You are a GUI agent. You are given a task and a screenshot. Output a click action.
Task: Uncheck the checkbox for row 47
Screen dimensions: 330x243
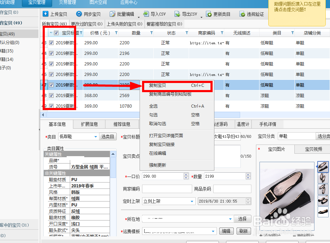click(51, 85)
